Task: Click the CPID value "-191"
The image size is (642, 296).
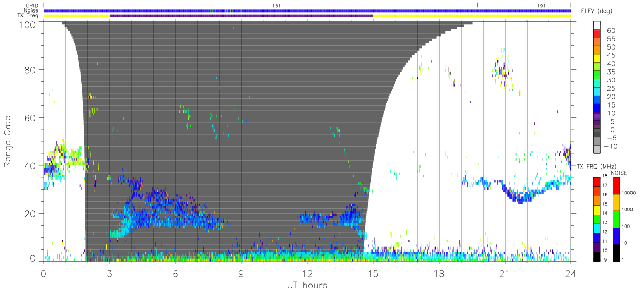Action: (539, 5)
